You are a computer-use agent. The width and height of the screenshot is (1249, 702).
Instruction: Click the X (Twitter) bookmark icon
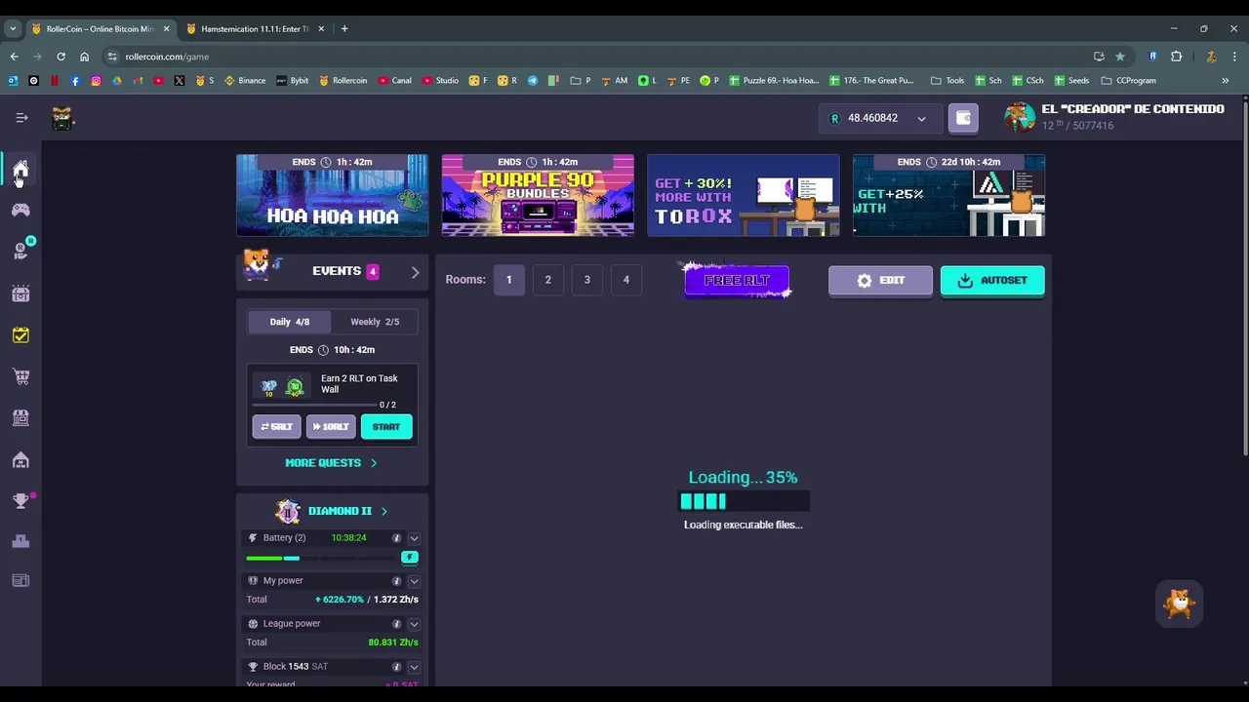[x=180, y=81]
